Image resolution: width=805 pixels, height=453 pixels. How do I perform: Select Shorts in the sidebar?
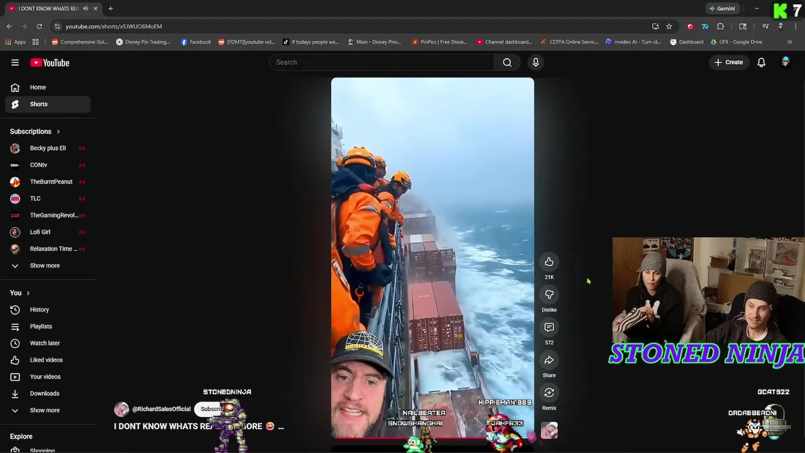click(x=48, y=104)
